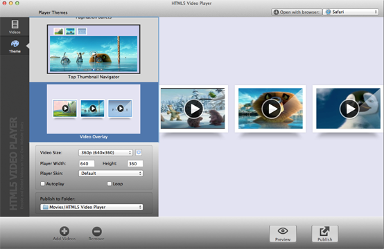384x249 pixels.
Task: Play the ice age snow scene video
Action: pos(193,109)
